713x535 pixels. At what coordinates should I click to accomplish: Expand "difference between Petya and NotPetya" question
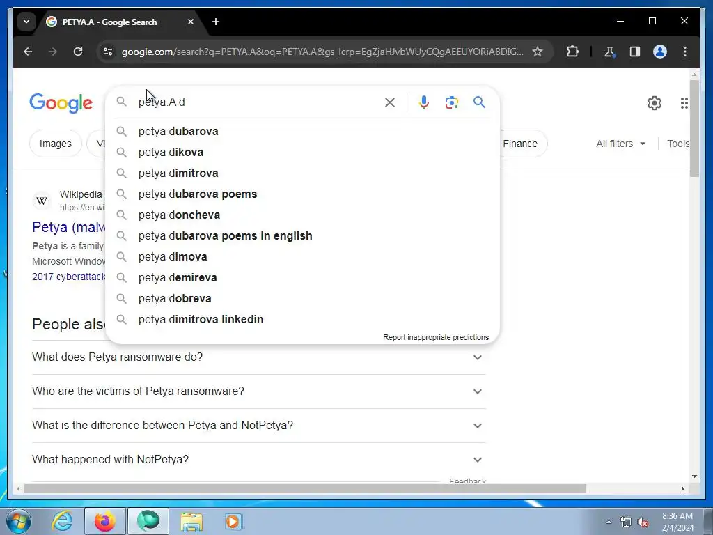click(x=259, y=426)
